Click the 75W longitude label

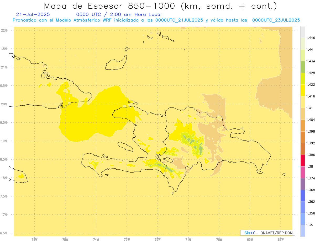click(x=65, y=239)
